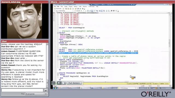The image size is (175, 98).
Task: Open the Tools menu
Action: (x=80, y=7)
